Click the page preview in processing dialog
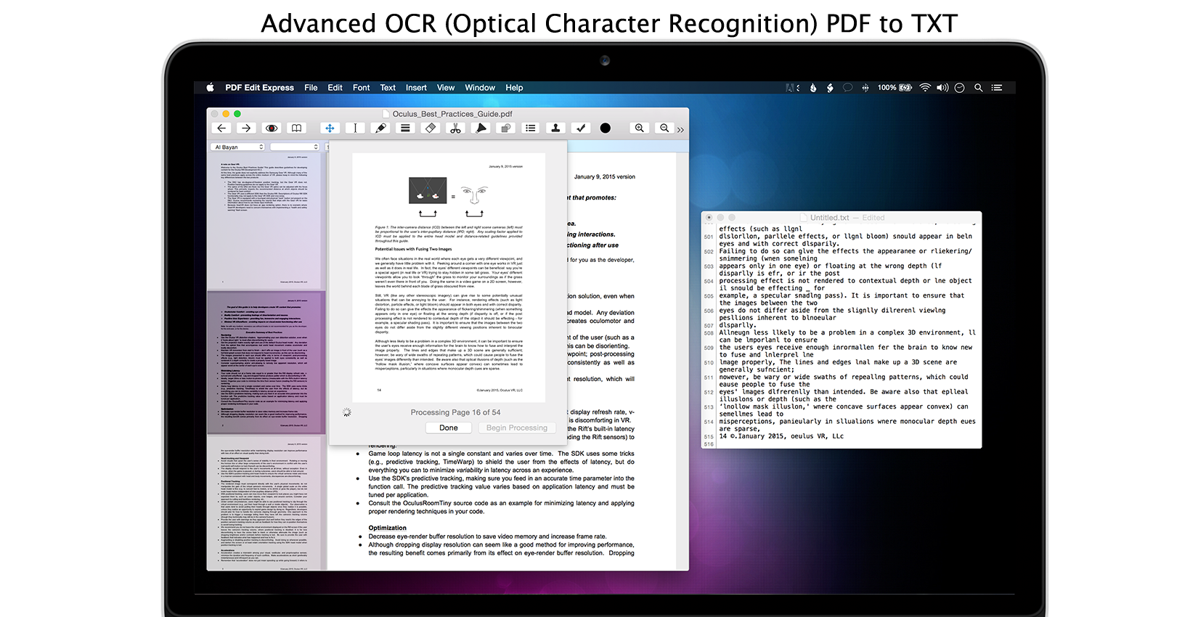The height and width of the screenshot is (617, 1198). 448,277
